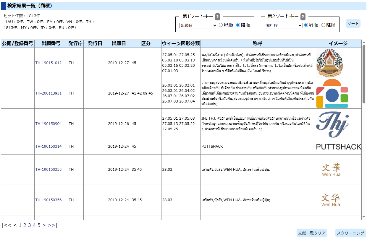Click the PUTTSHACK logo image

click(338, 147)
